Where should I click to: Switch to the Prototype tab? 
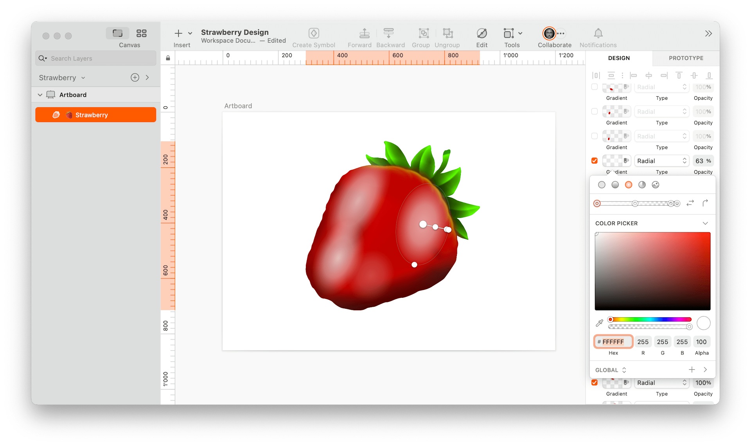pos(685,58)
